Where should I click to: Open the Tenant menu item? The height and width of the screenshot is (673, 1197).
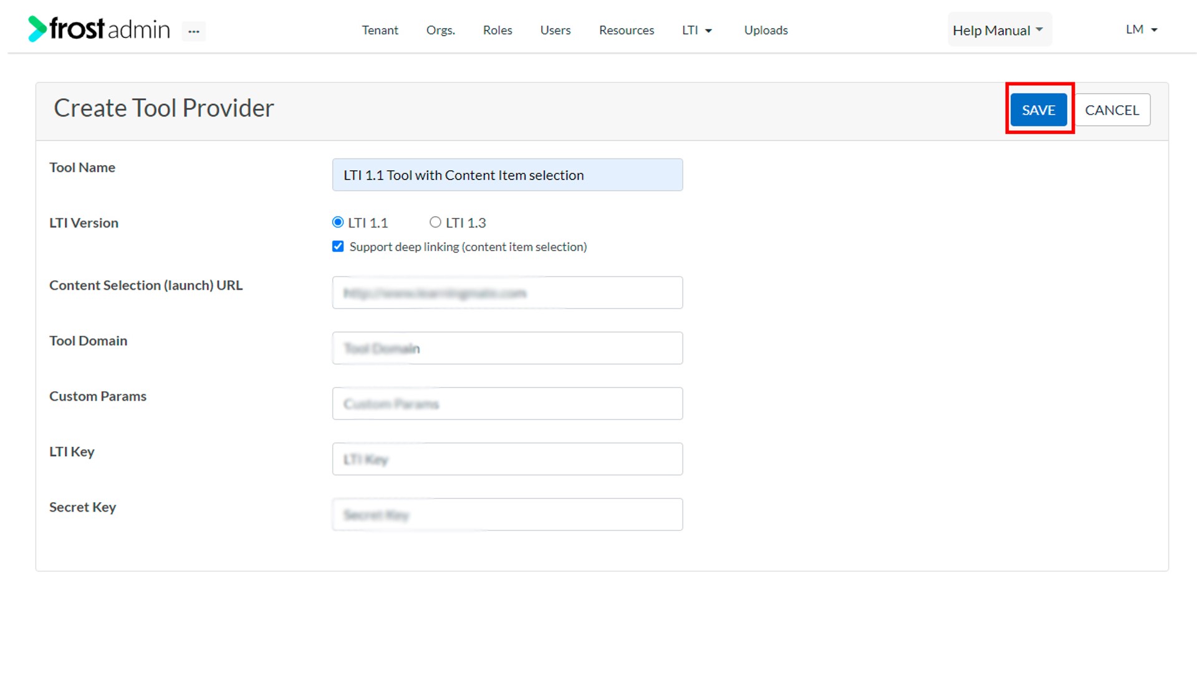tap(380, 30)
